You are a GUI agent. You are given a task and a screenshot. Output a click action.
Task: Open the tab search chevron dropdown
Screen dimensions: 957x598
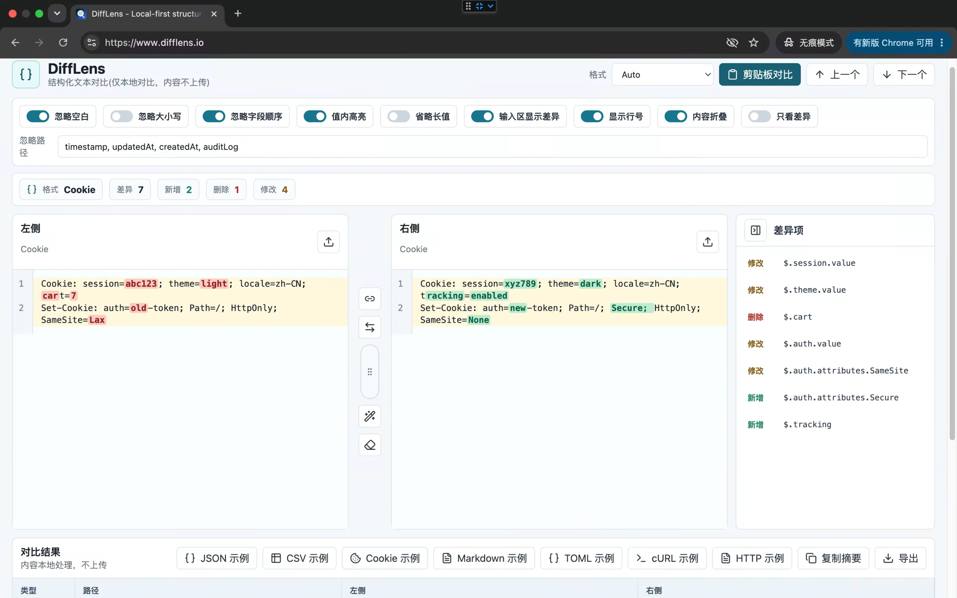pos(57,14)
